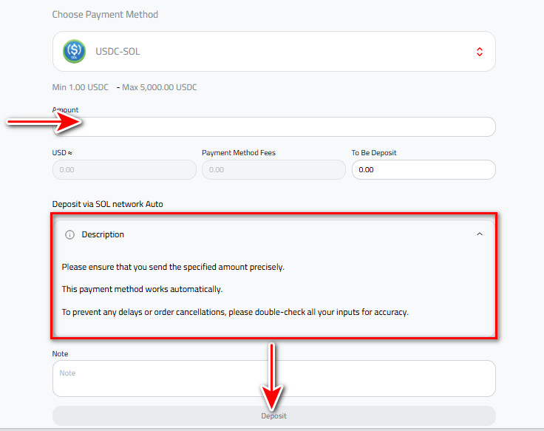
Task: Click the Description info icon
Action: [x=69, y=234]
